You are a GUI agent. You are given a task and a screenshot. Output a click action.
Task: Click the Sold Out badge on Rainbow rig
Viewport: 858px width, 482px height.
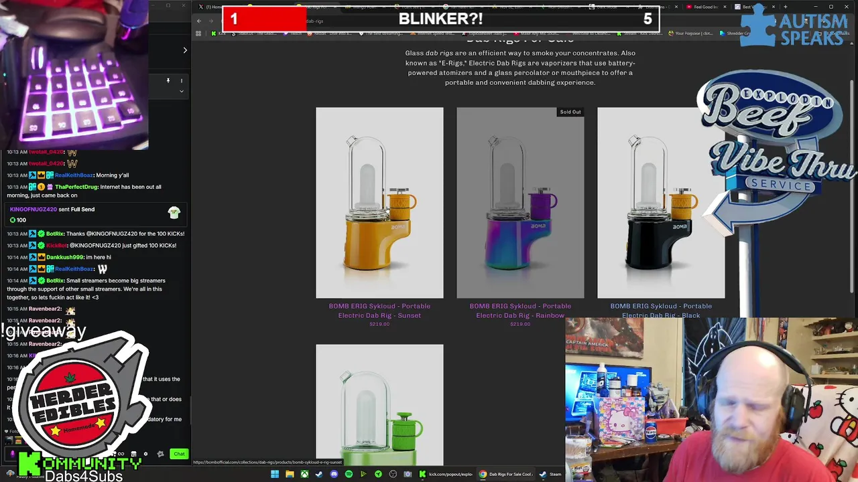(570, 112)
